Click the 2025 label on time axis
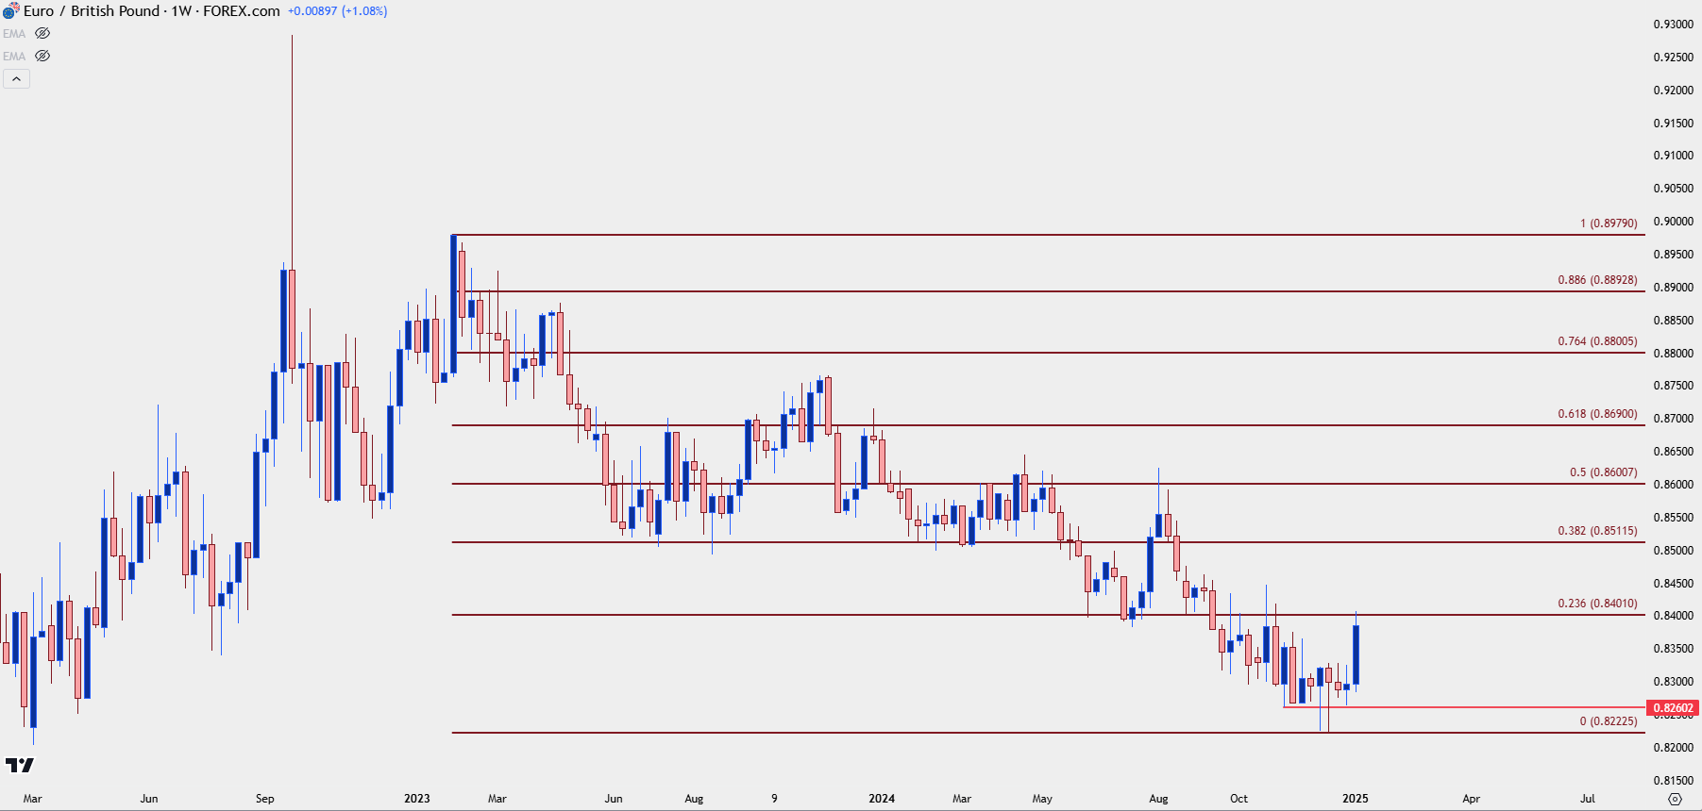Screen dimensions: 1702x811 1355,799
